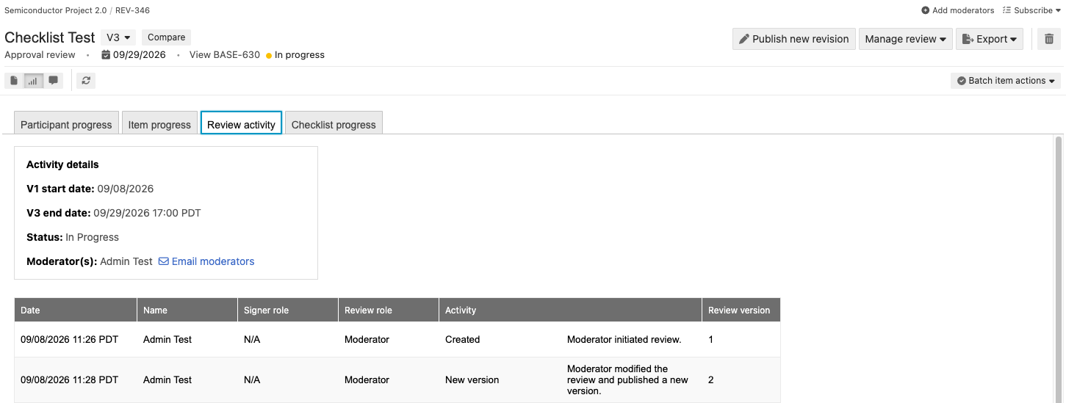
Task: Open Semiconductor Project 2.0 breadcrumb
Action: click(56, 10)
